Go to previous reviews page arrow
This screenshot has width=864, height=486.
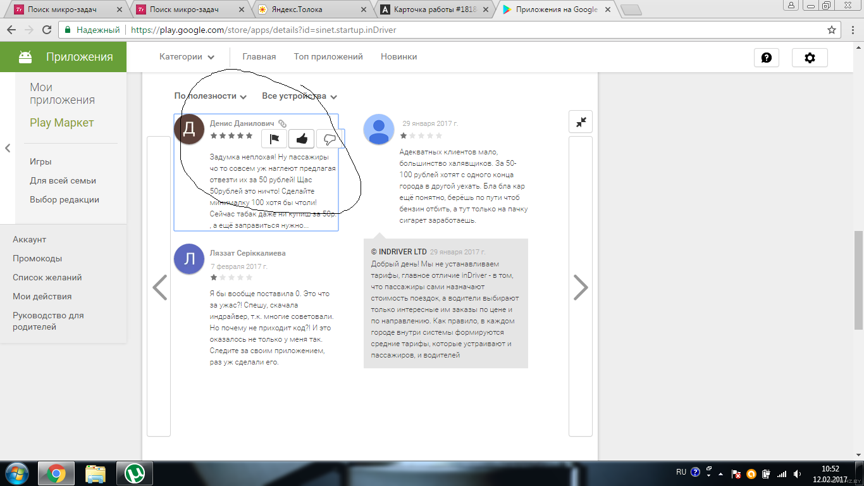click(159, 287)
